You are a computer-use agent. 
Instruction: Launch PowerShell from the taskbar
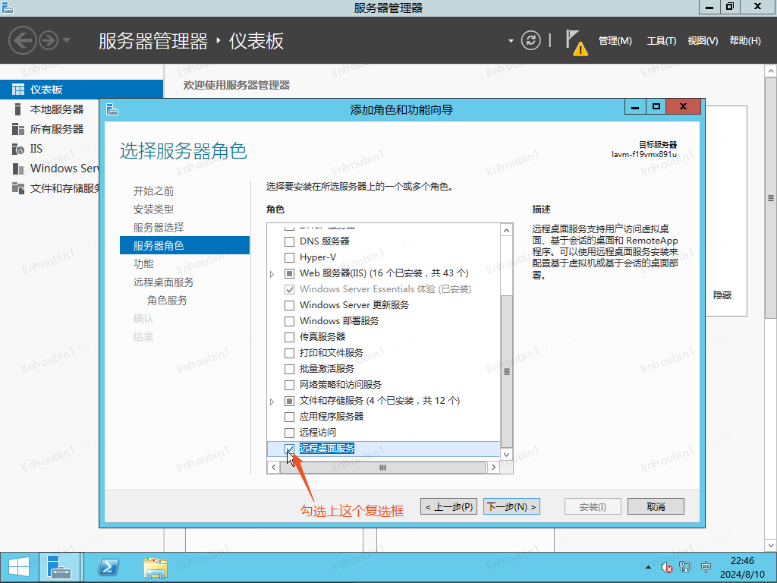click(109, 566)
